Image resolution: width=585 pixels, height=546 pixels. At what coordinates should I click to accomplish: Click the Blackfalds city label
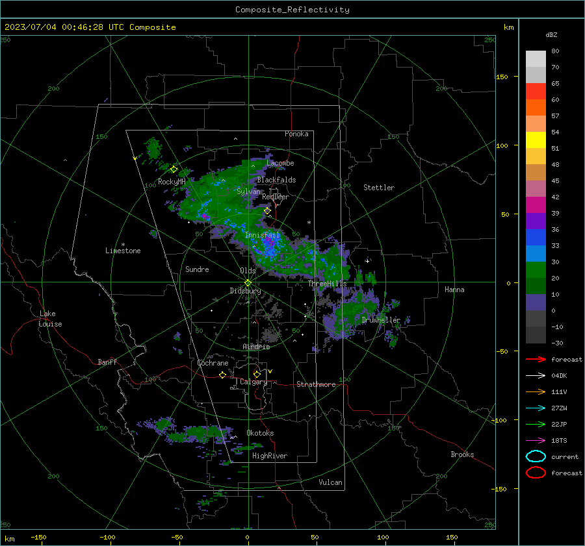[276, 180]
